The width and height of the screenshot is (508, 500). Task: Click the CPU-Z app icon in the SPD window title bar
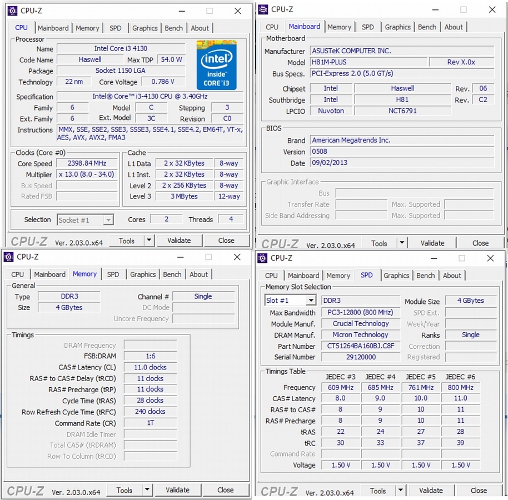coord(262,258)
